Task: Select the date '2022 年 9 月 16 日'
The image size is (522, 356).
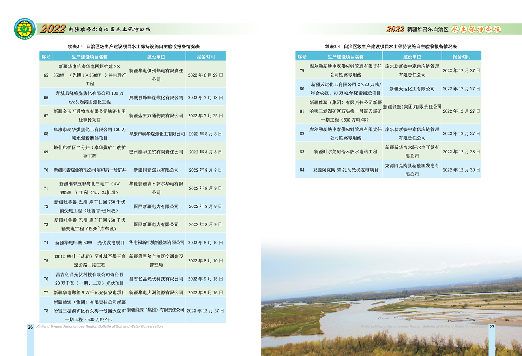Action: [x=206, y=292]
